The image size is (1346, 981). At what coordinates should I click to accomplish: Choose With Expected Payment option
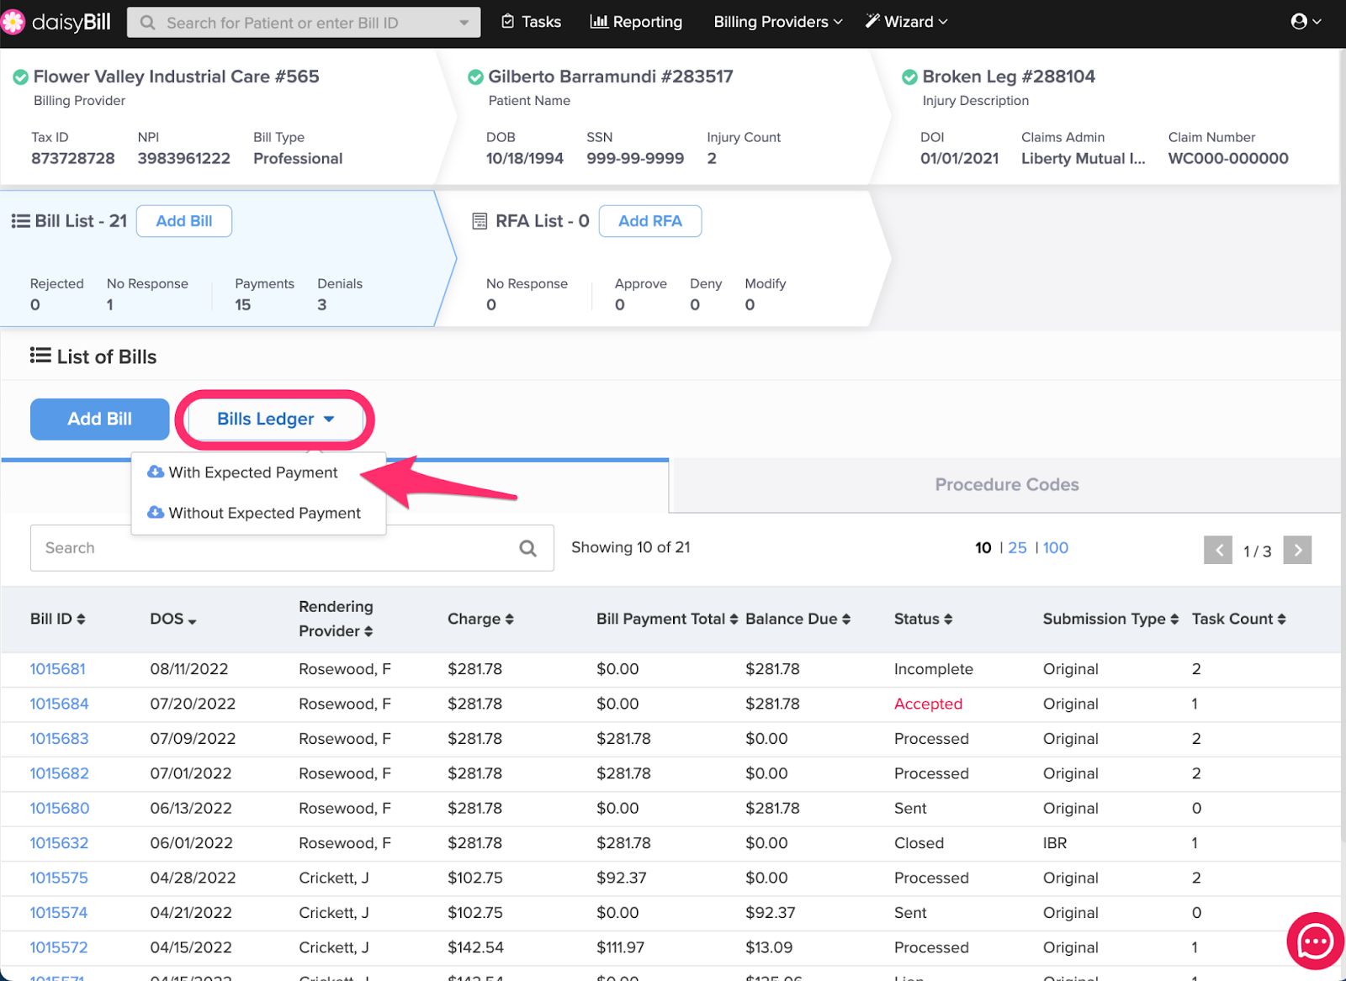252,473
